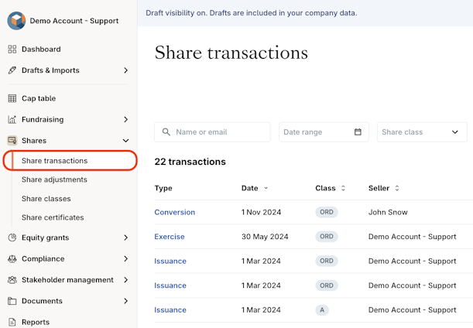
Task: Click the Stakeholder management people icon
Action: [12, 280]
